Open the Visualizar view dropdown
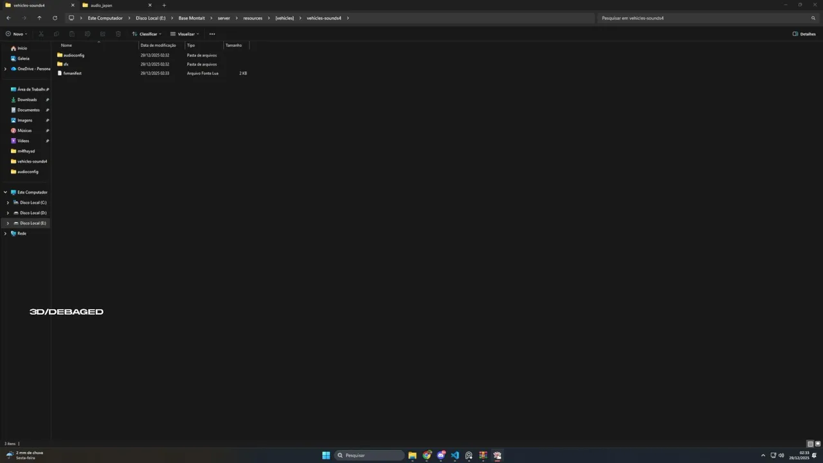This screenshot has height=463, width=823. (185, 34)
